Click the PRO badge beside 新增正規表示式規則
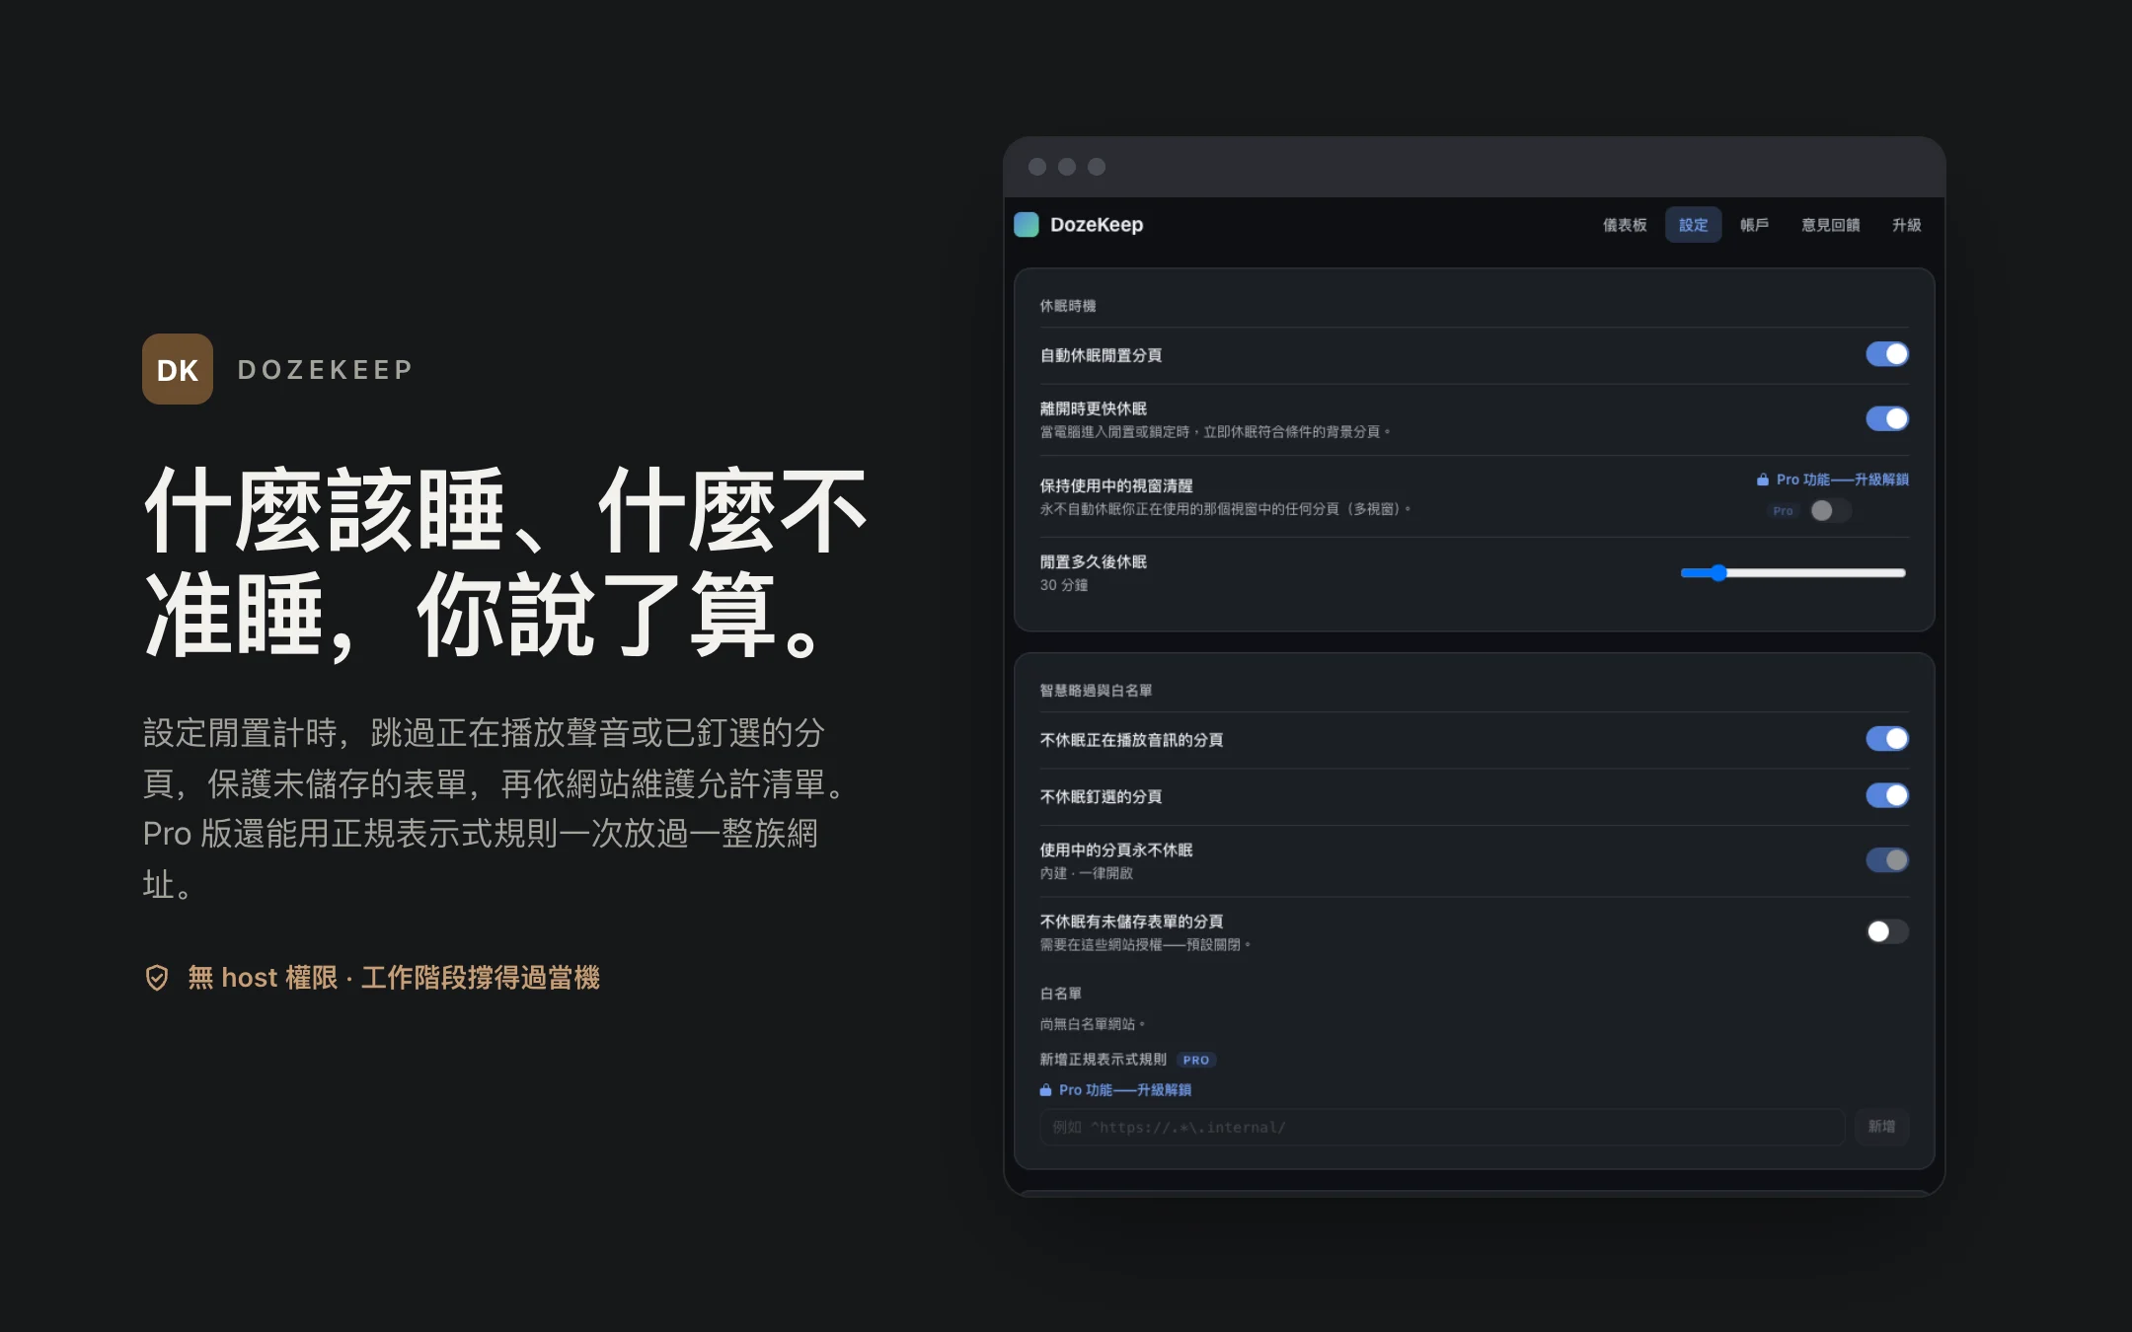The height and width of the screenshot is (1332, 2132). 1196,1060
